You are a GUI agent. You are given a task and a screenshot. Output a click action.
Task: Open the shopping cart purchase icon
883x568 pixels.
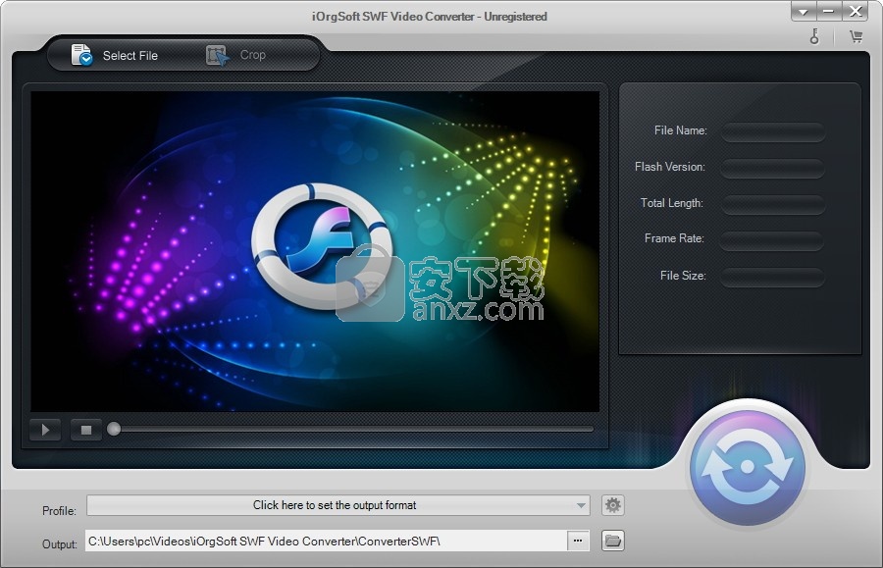tap(856, 36)
